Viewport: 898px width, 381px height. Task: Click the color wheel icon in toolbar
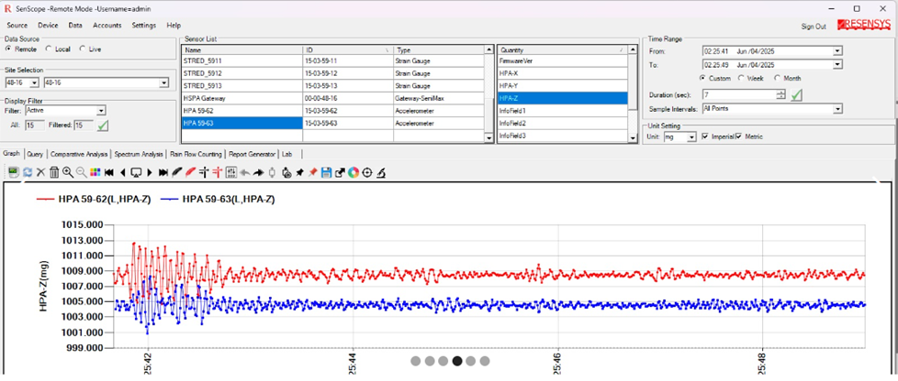click(x=354, y=172)
